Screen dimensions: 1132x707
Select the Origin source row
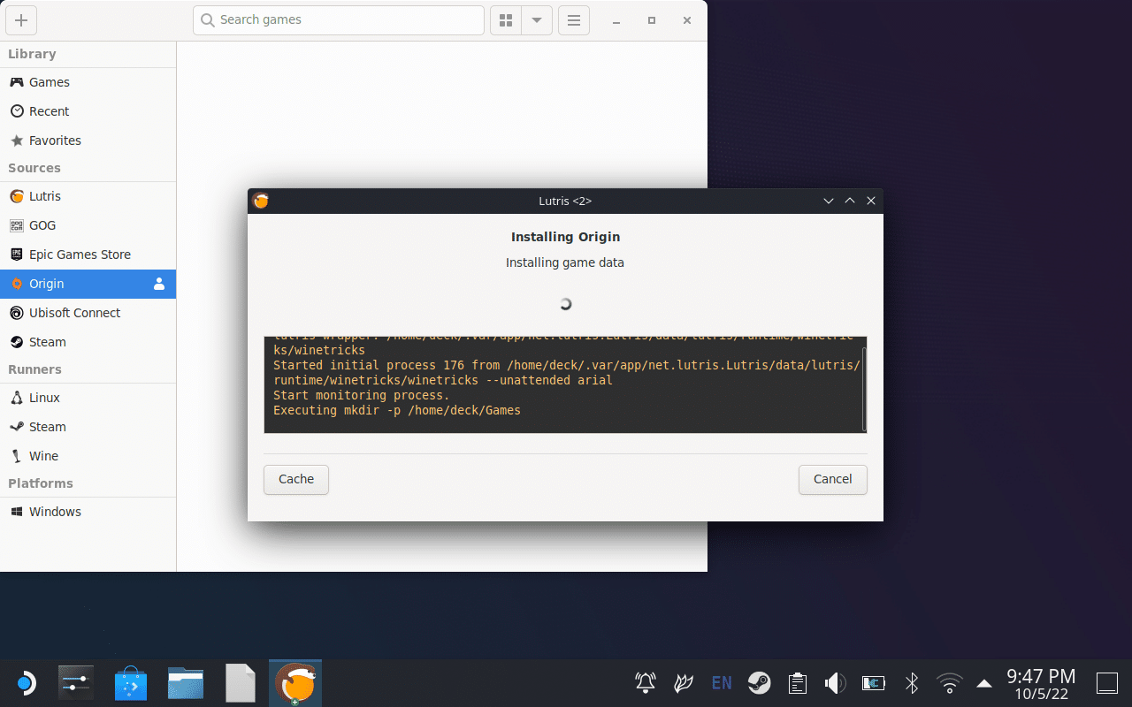[x=88, y=284]
